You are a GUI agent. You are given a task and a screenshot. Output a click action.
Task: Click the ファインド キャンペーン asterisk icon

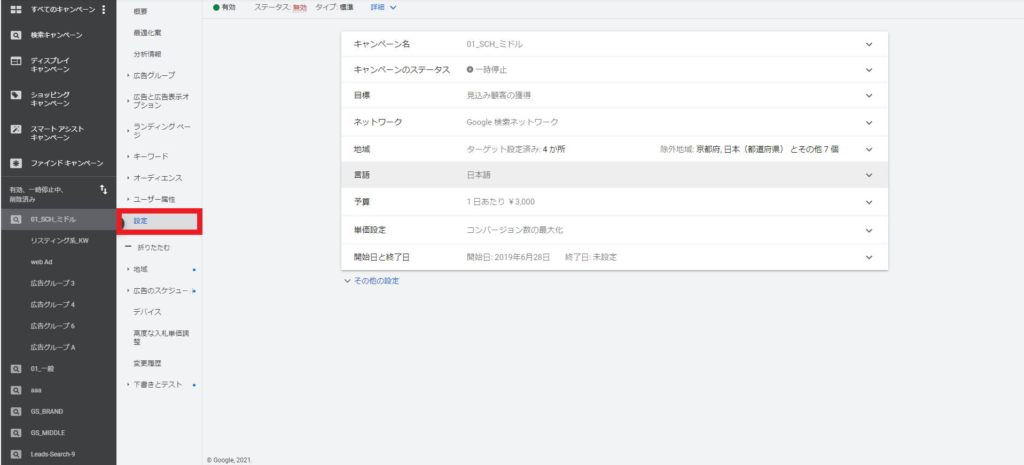pos(16,163)
